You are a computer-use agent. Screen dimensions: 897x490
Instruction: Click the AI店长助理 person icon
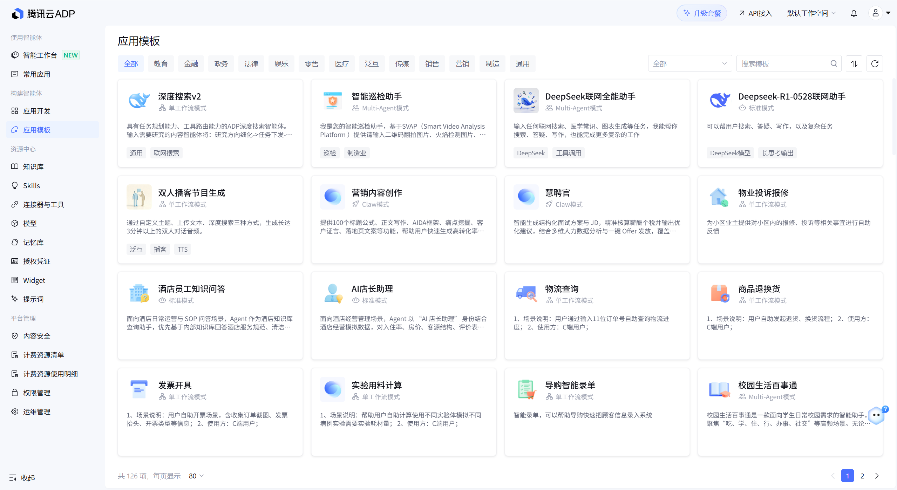pos(333,293)
